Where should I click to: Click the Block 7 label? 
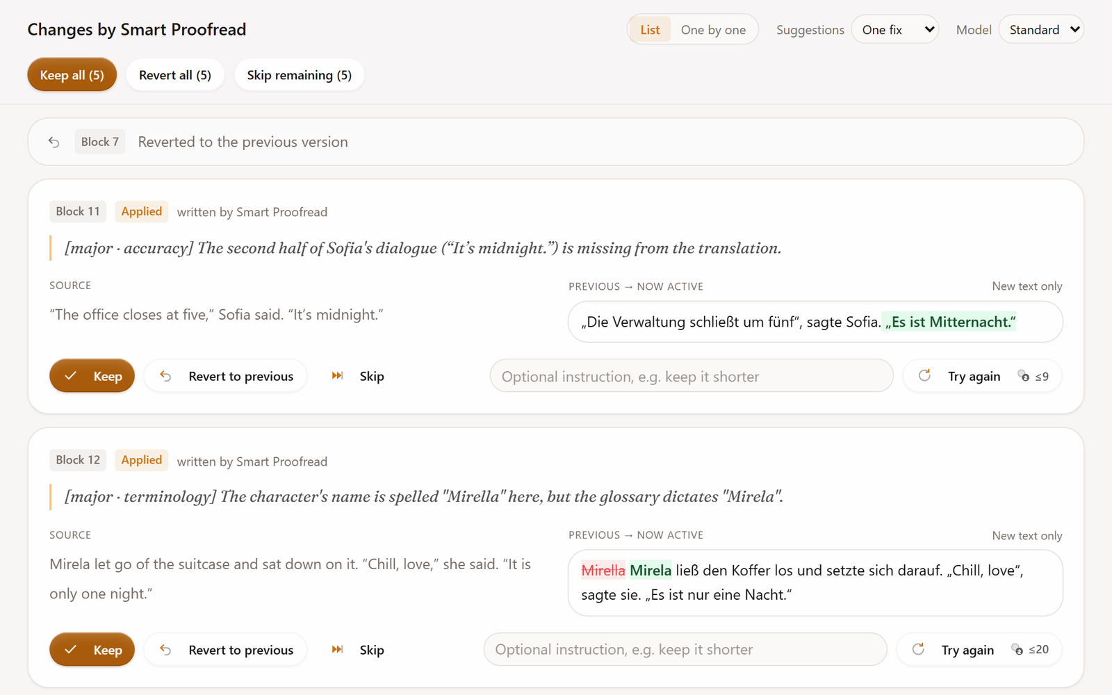pyautogui.click(x=100, y=142)
